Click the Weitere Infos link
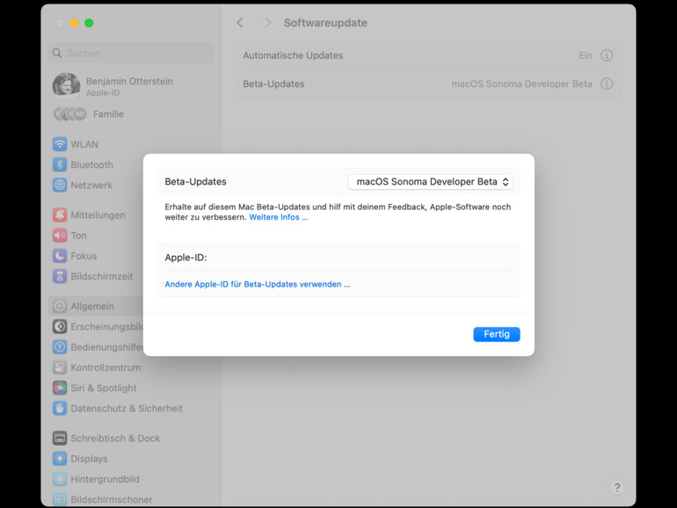This screenshot has width=677, height=508. pos(278,217)
